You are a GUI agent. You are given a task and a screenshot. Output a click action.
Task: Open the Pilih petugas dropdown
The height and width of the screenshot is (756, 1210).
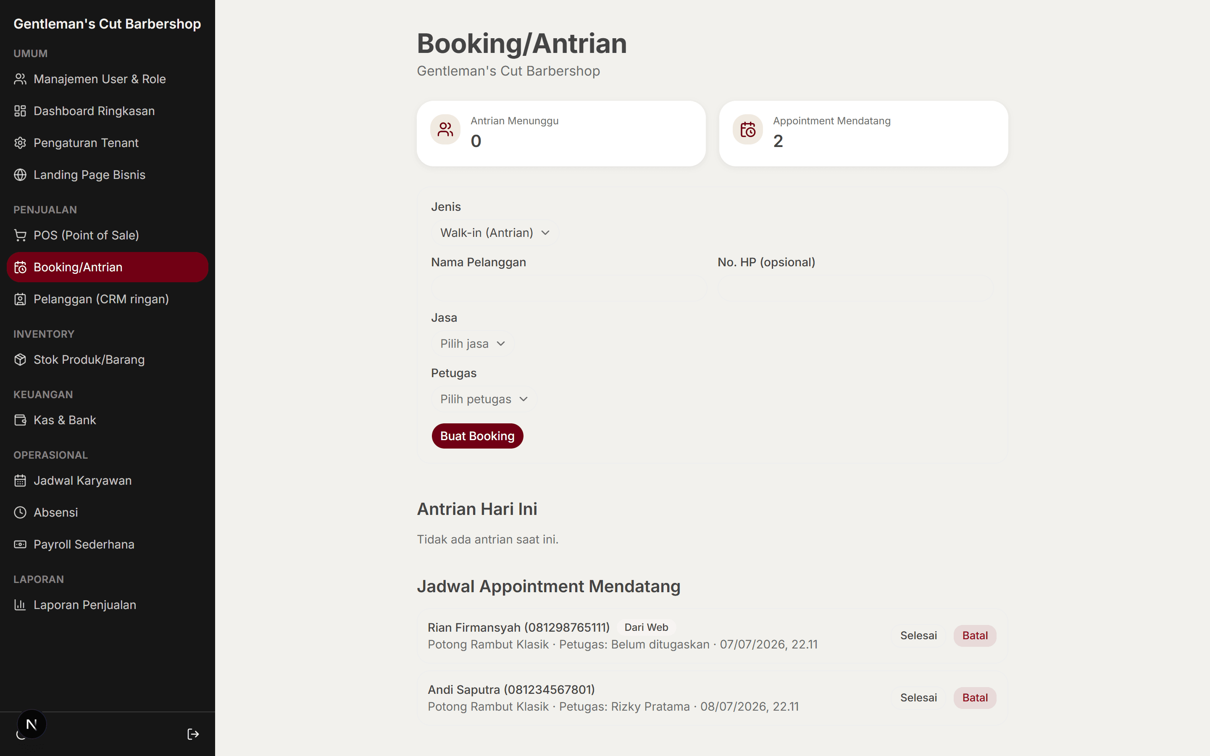click(484, 399)
